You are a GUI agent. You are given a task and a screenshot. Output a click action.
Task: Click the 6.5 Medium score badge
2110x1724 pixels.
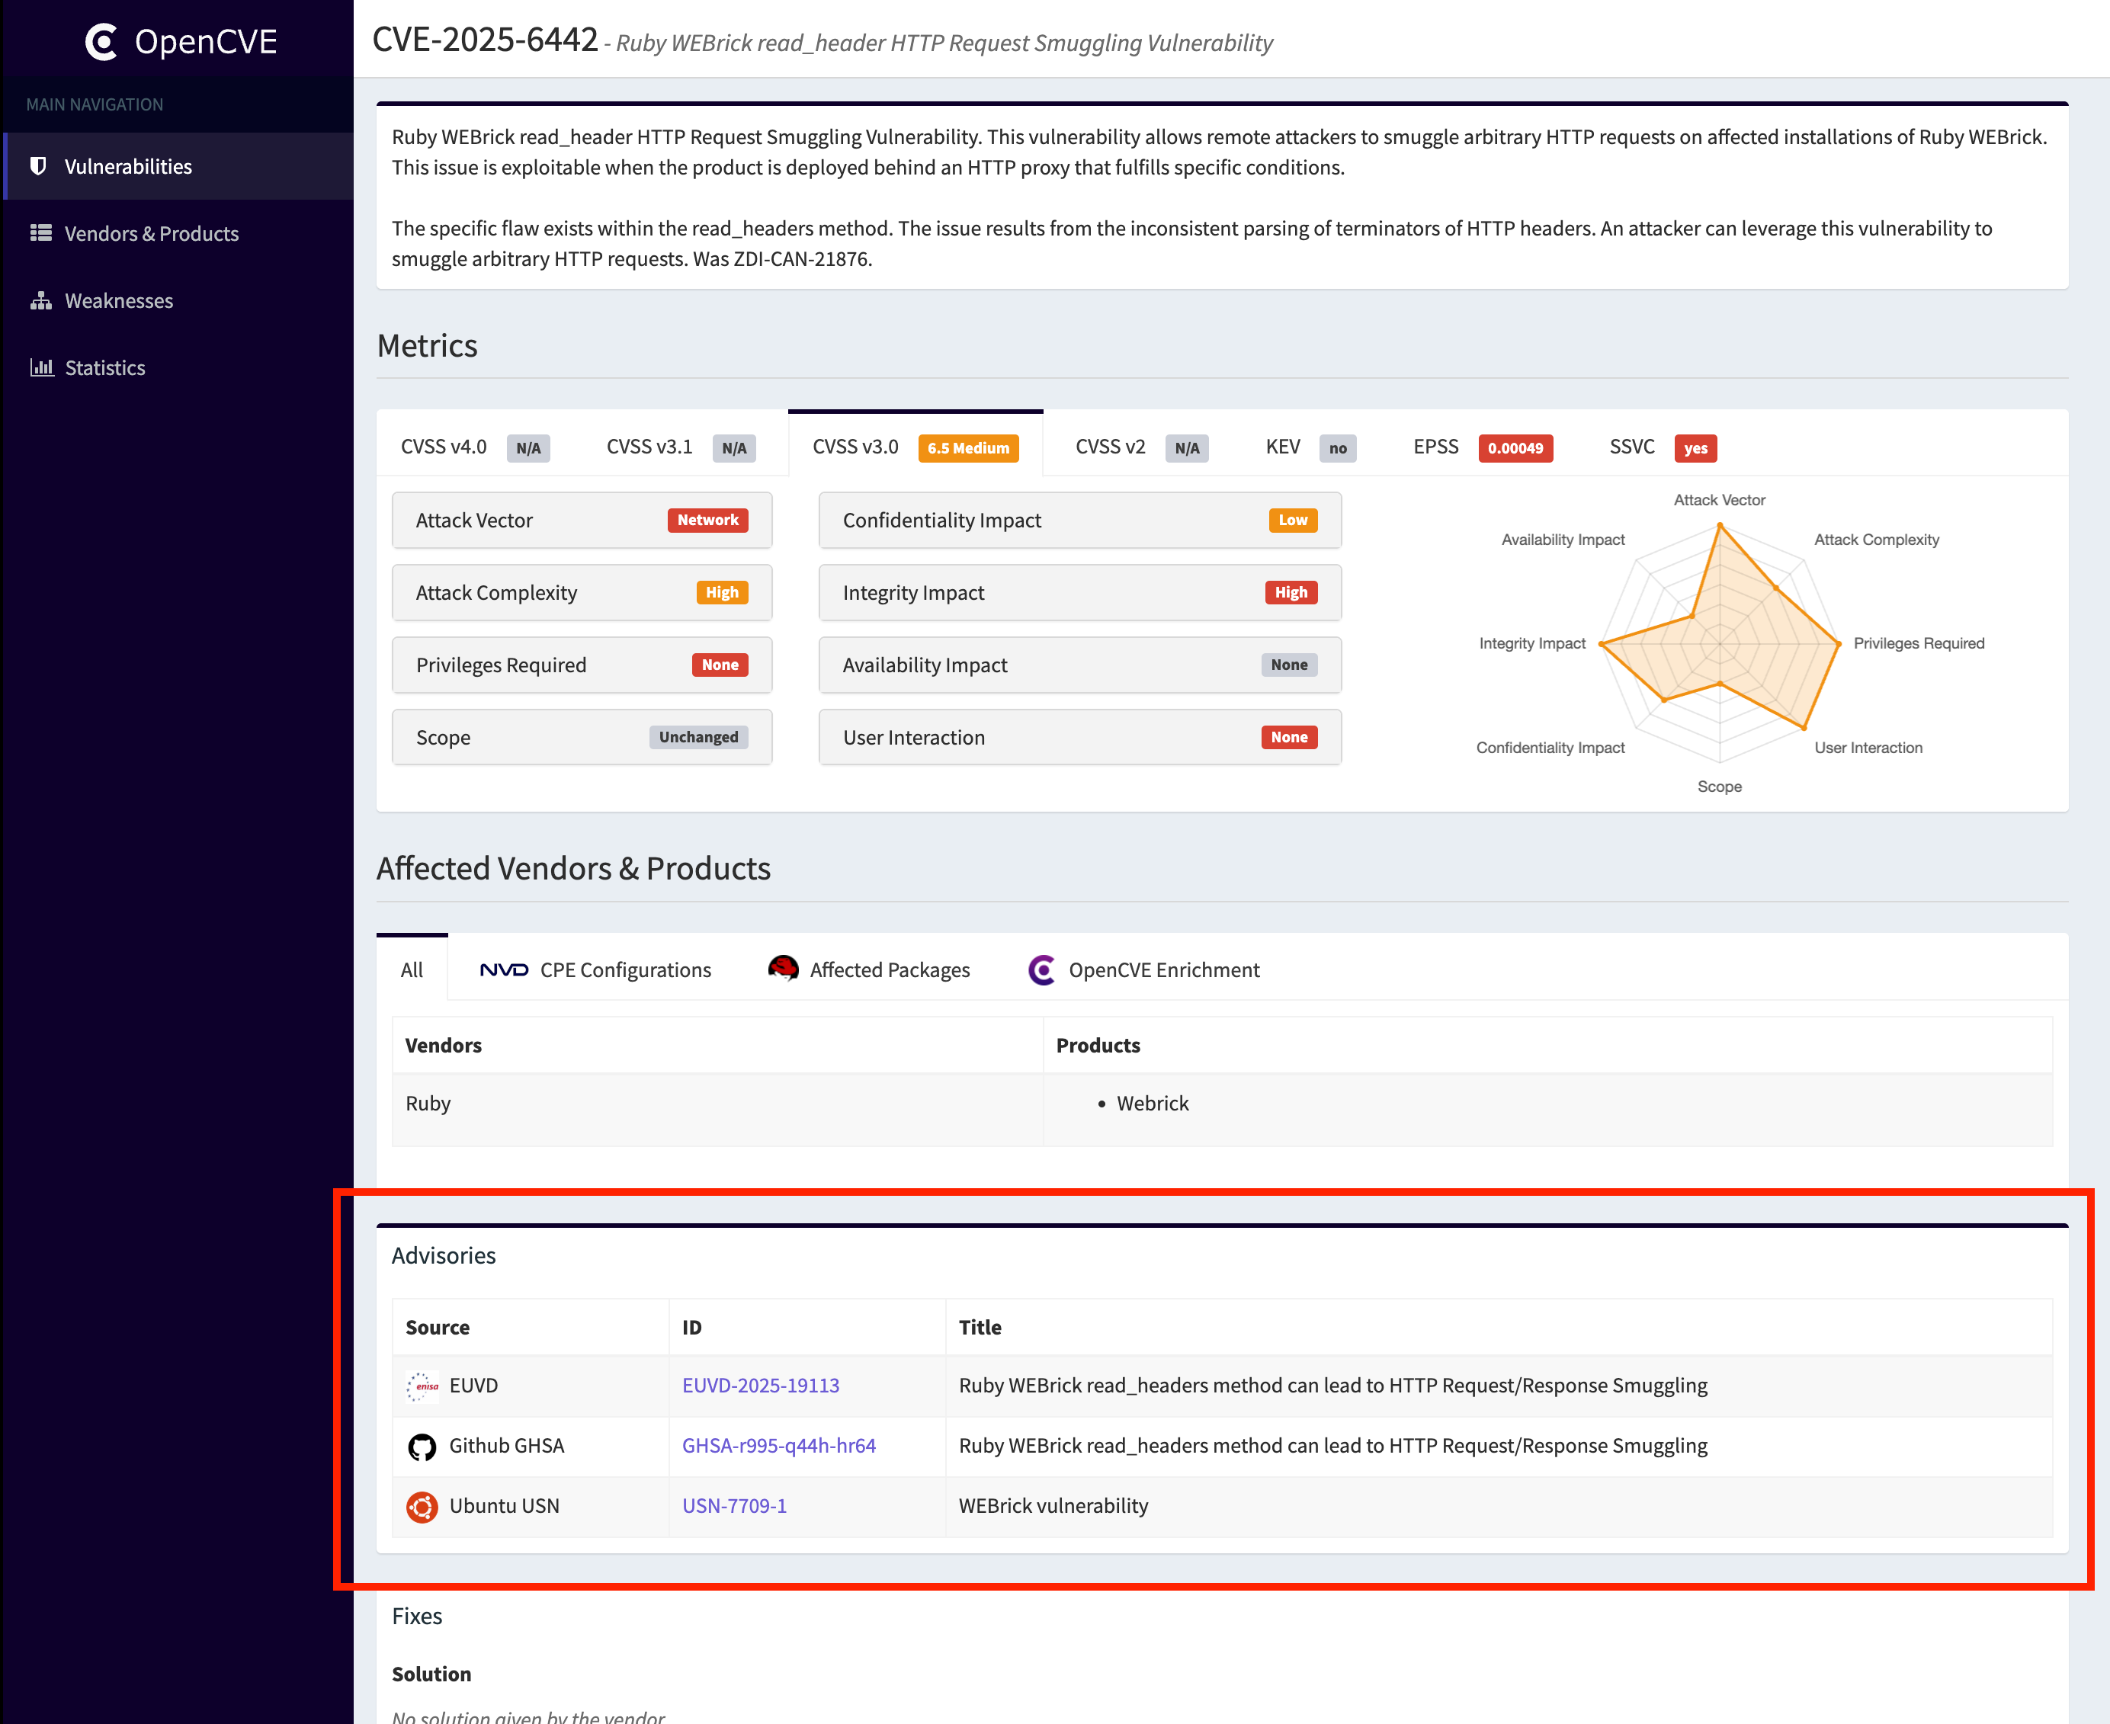tap(969, 448)
